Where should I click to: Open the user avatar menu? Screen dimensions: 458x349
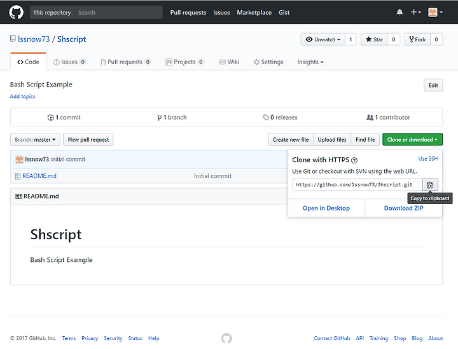[x=435, y=12]
